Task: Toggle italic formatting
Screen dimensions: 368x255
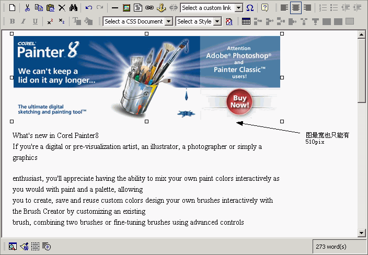Action: [24, 21]
